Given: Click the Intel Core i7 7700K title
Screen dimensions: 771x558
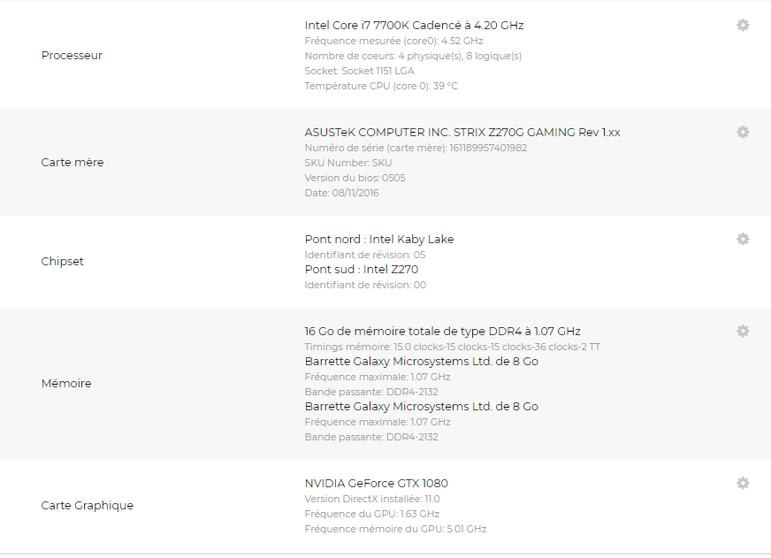Looking at the screenshot, I should [x=414, y=26].
